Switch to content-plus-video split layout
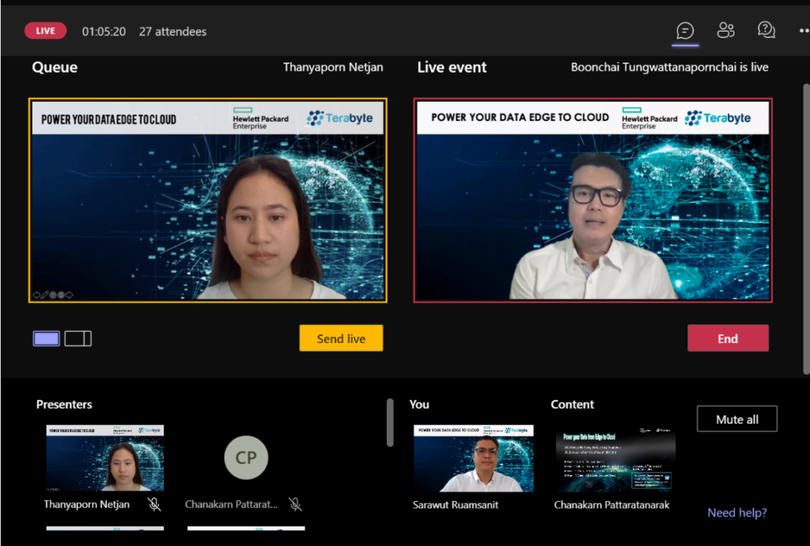 pyautogui.click(x=78, y=338)
